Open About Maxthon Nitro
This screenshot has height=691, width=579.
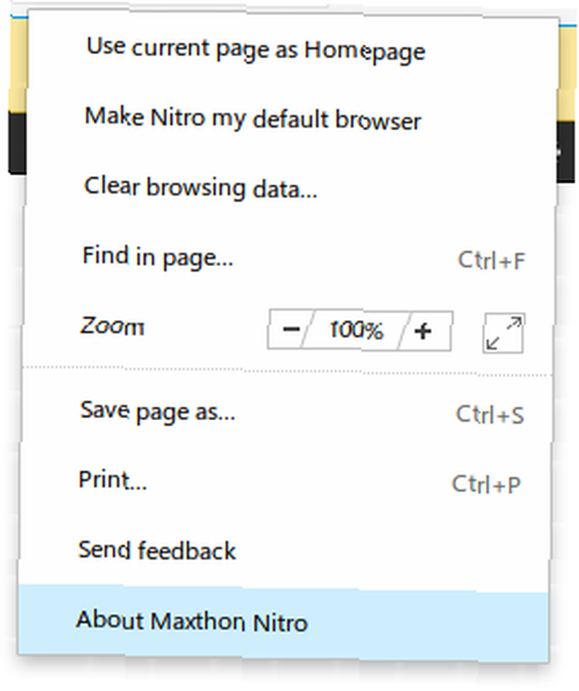[284, 621]
